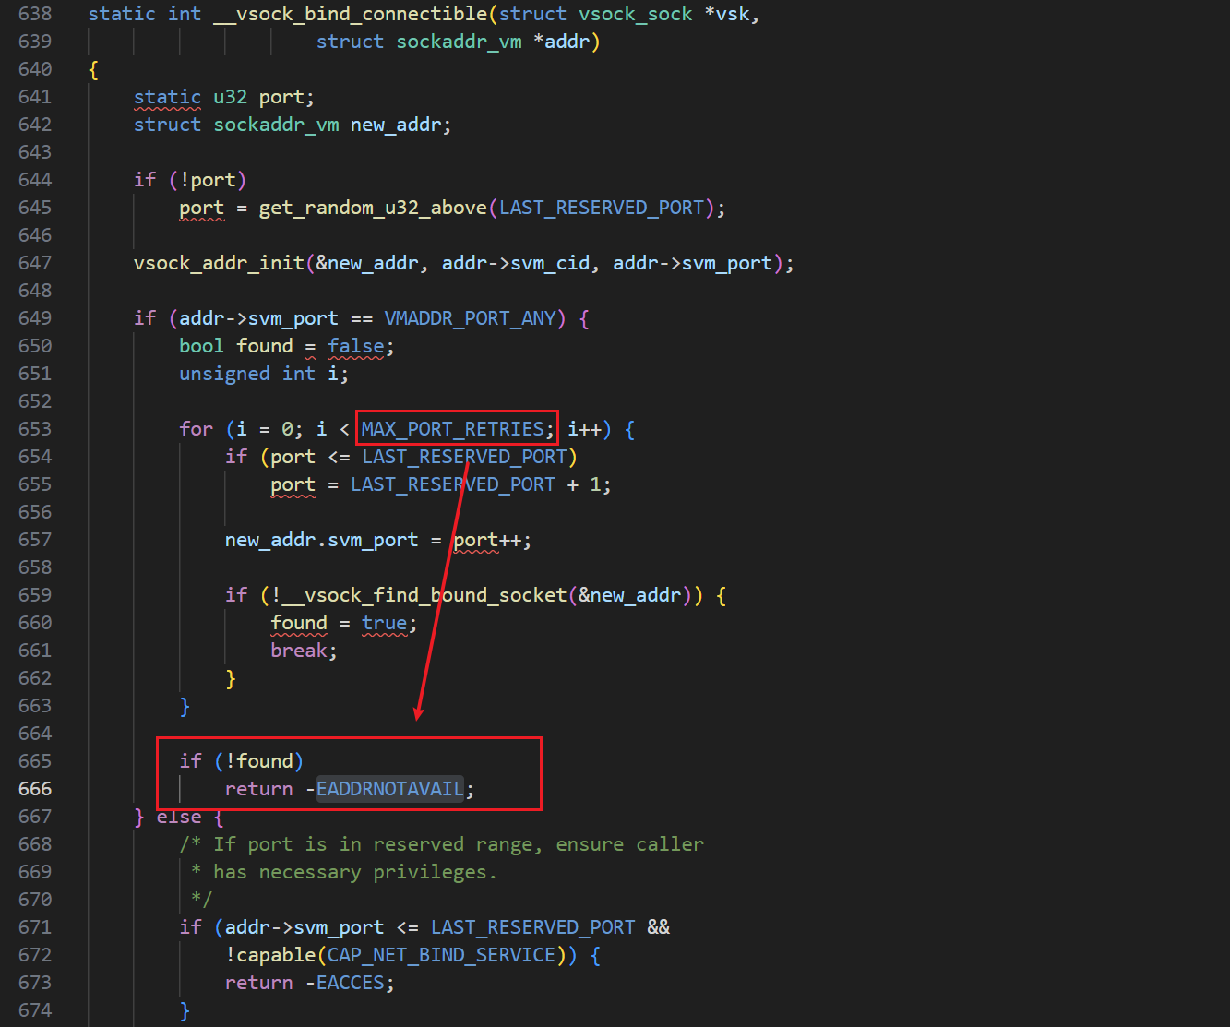Click the underlined false value on line 650
This screenshot has width=1230, height=1027.
click(x=355, y=346)
